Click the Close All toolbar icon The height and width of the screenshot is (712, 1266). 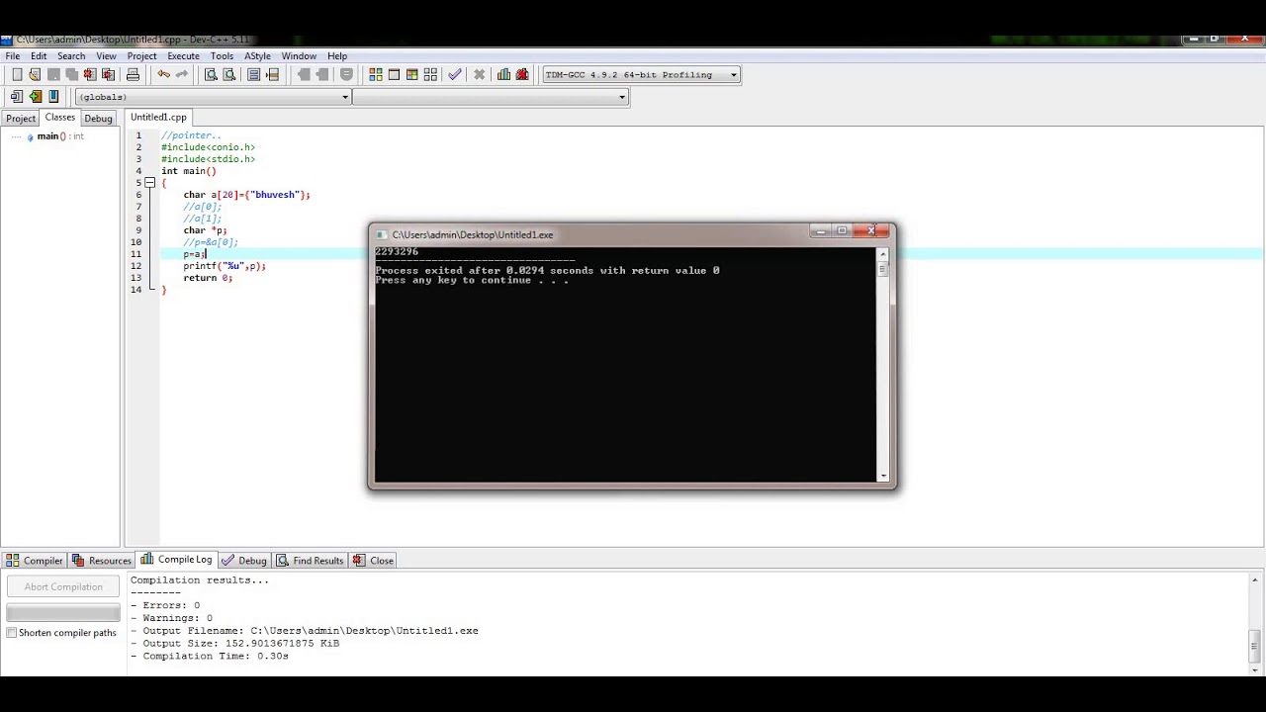108,74
